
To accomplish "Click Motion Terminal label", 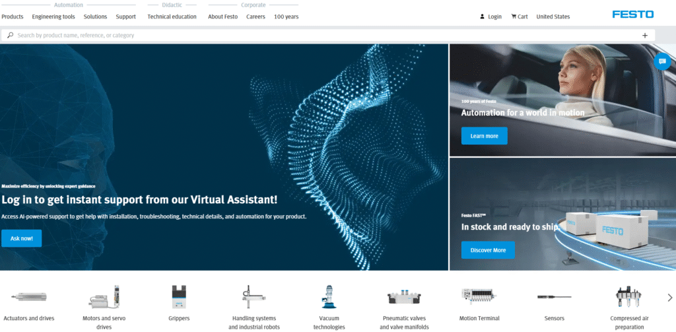I will (x=479, y=319).
